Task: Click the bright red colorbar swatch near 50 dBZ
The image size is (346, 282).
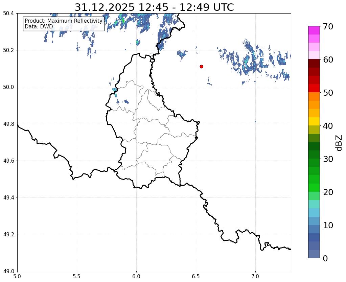Action: [314, 88]
